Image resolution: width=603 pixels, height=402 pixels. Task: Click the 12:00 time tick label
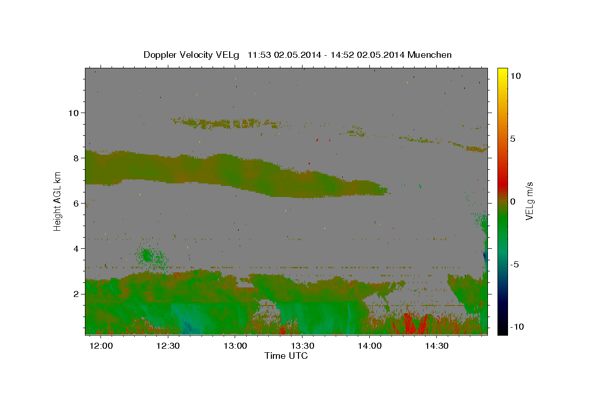click(101, 346)
